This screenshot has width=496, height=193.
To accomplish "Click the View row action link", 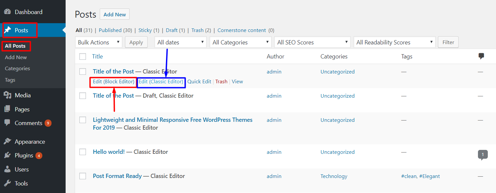I will [238, 82].
